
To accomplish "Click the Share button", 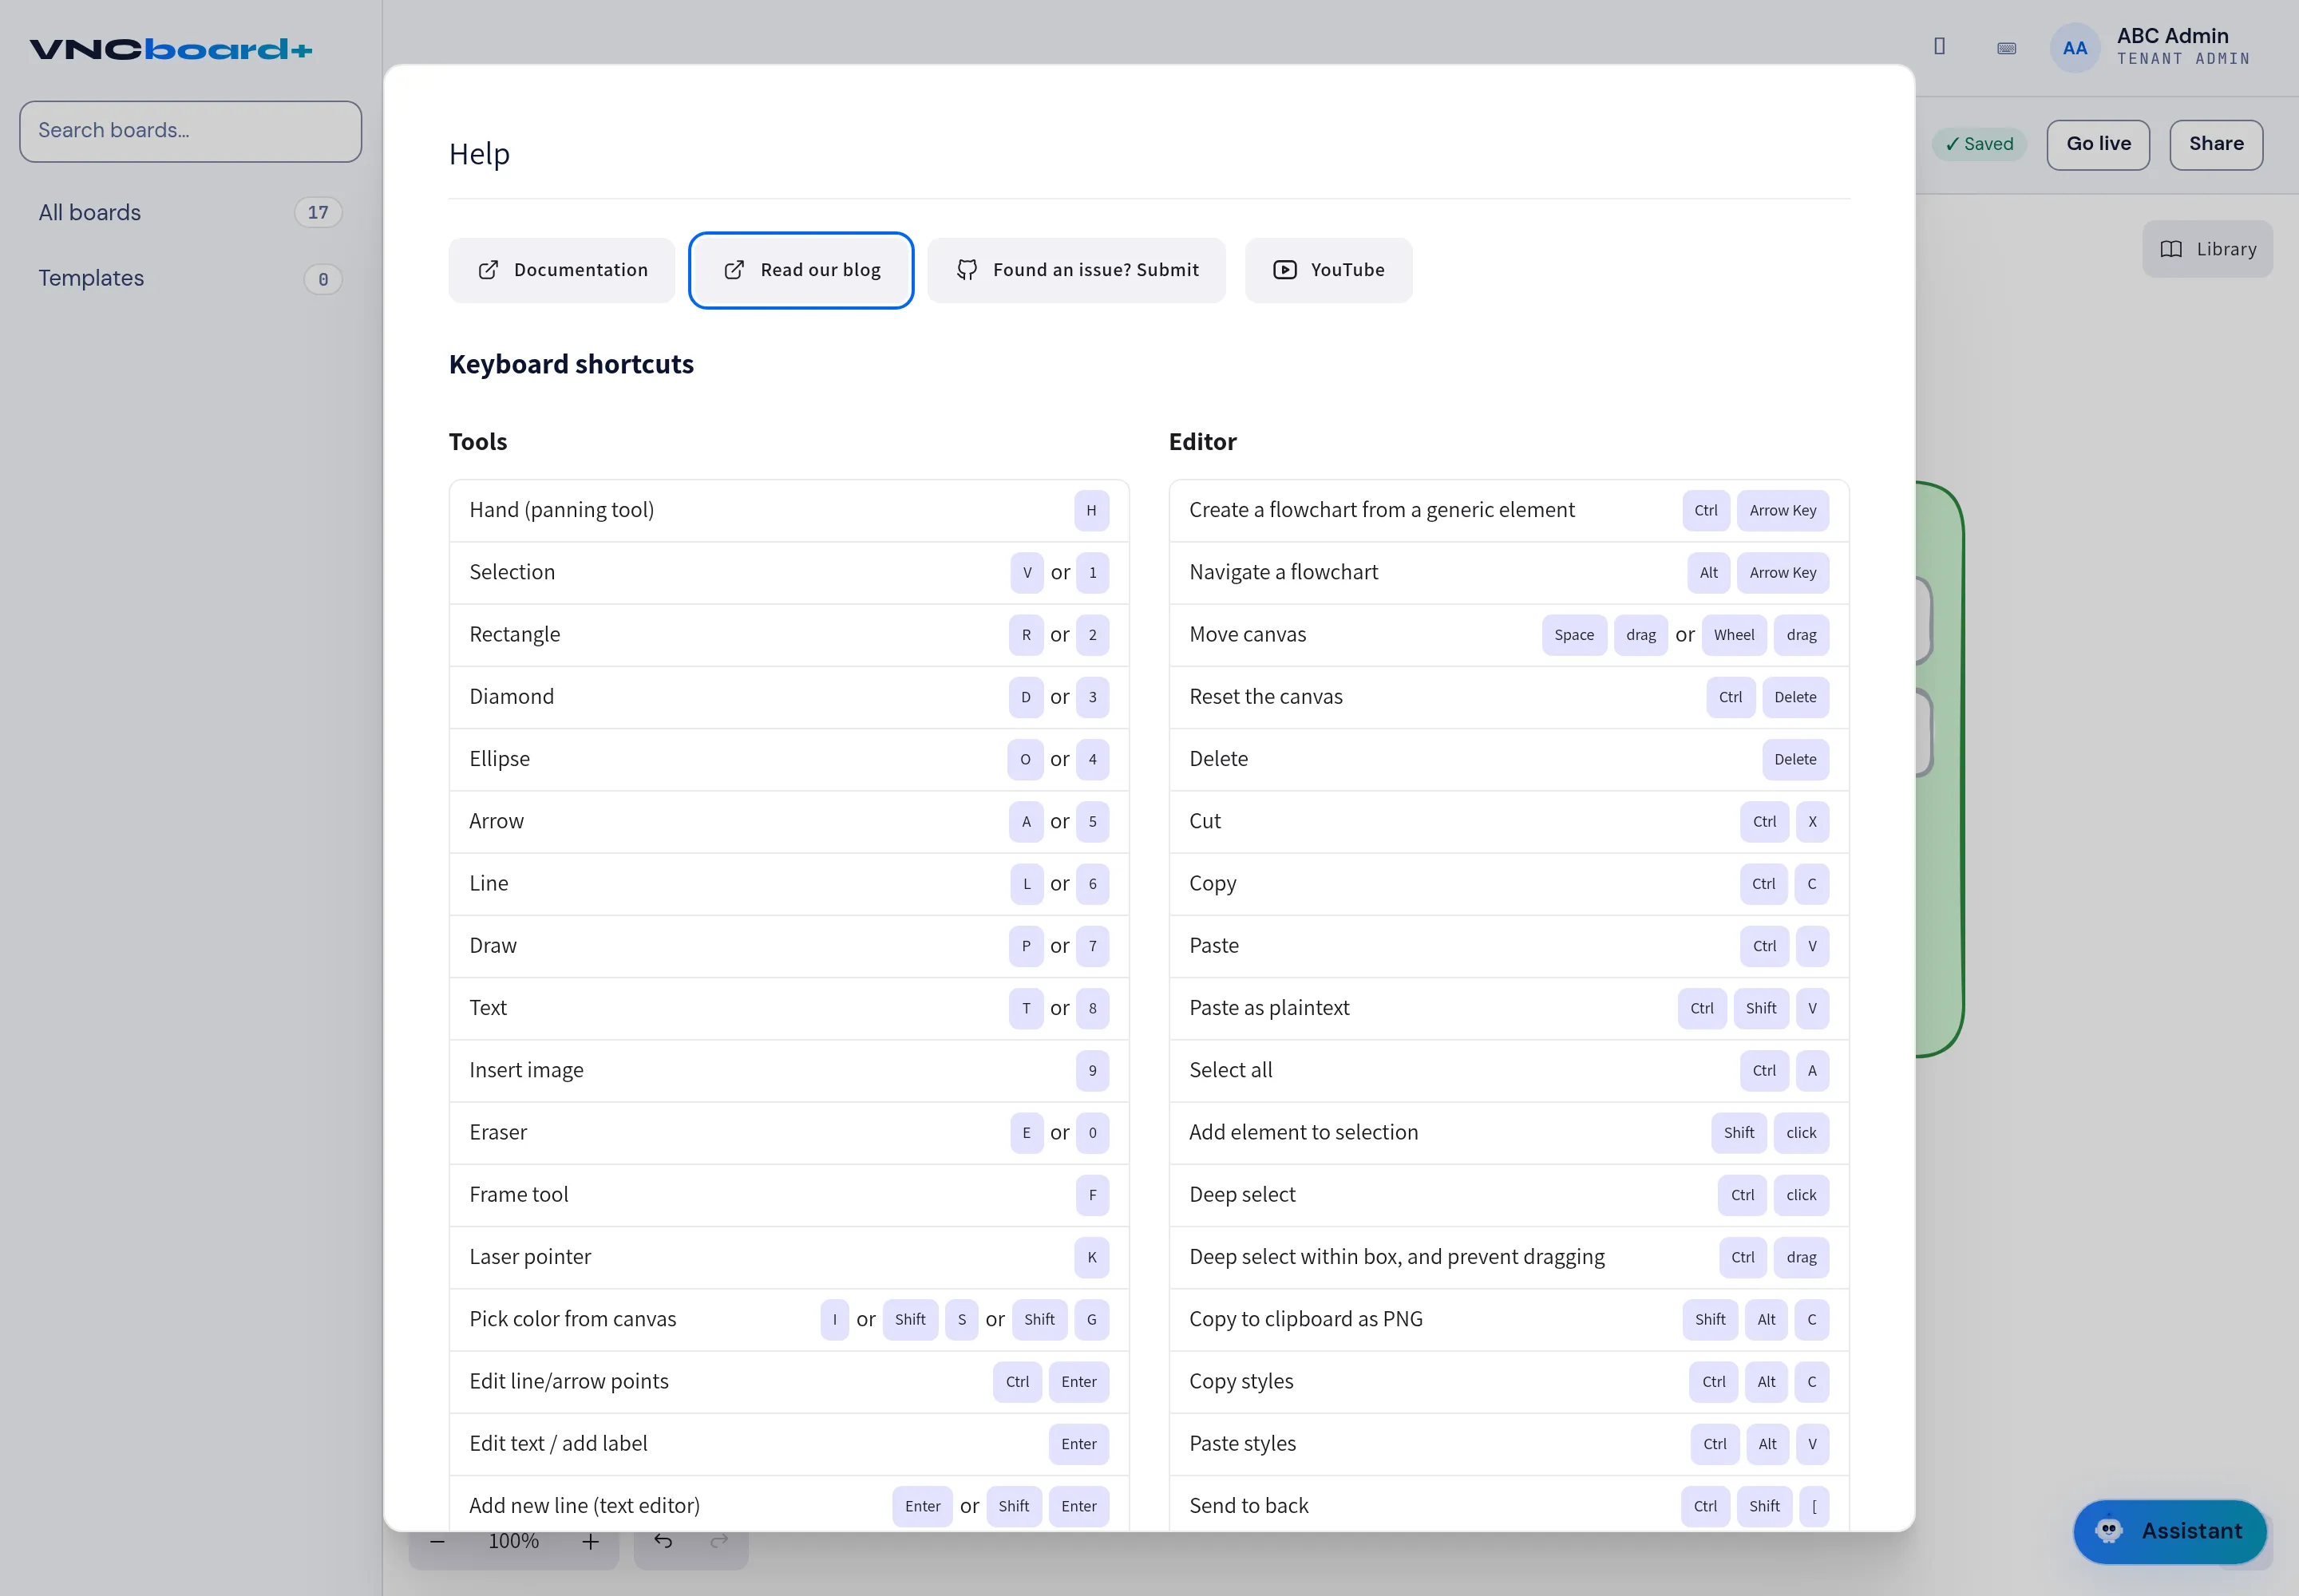I will (x=2216, y=144).
